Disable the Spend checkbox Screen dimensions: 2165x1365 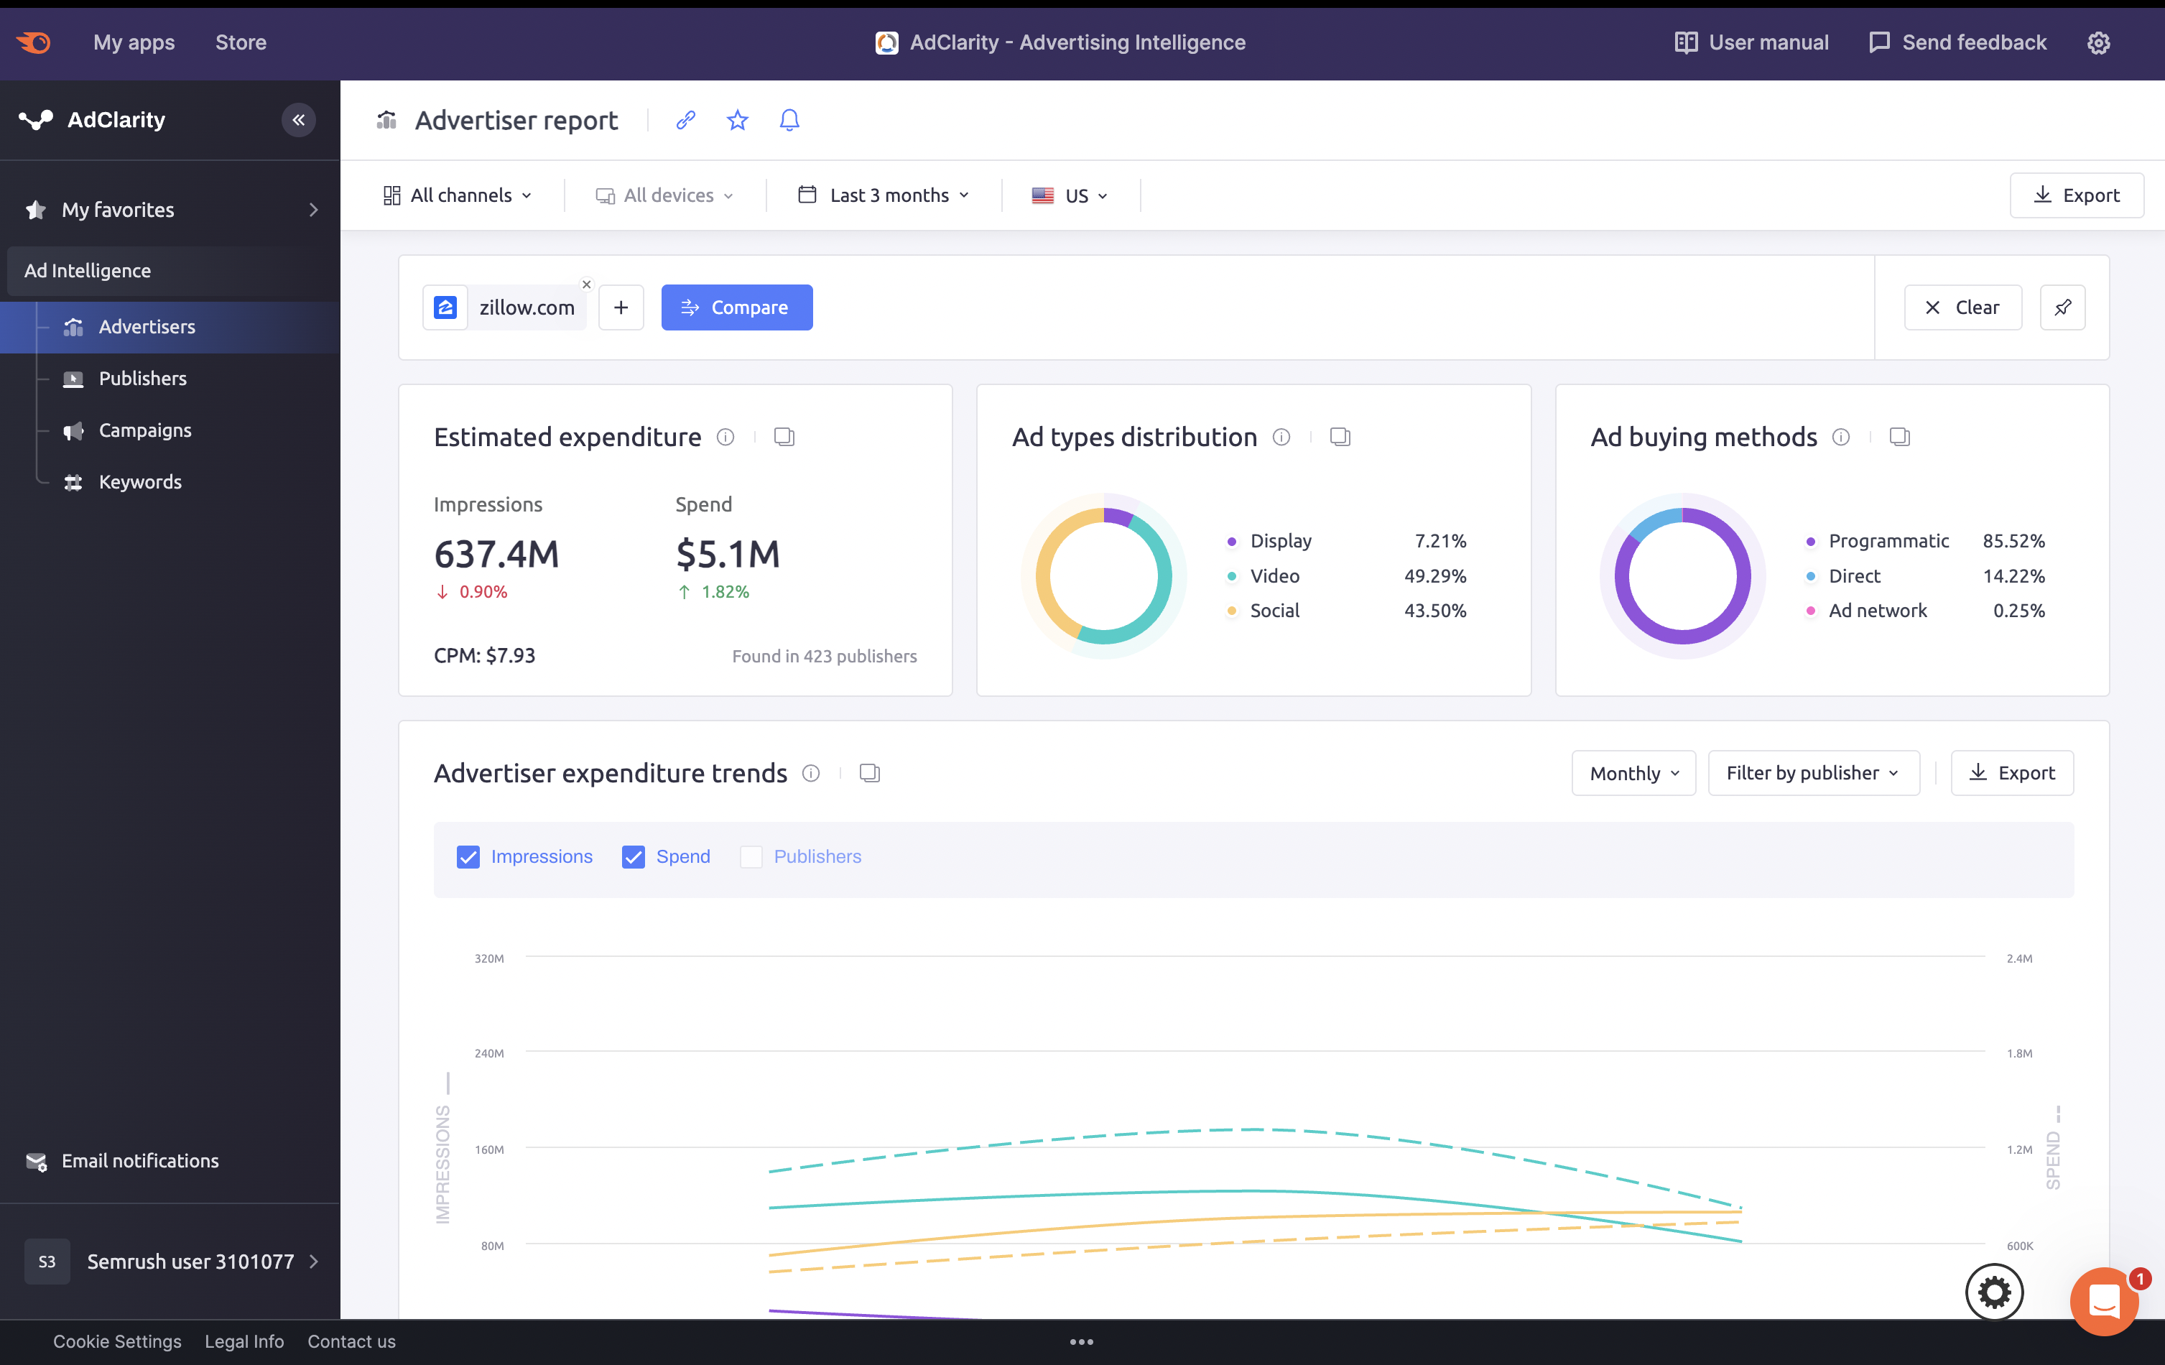point(634,857)
